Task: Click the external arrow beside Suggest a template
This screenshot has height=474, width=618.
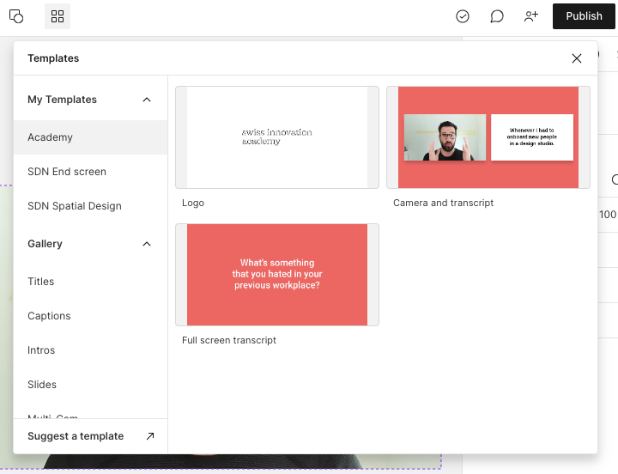Action: point(150,436)
